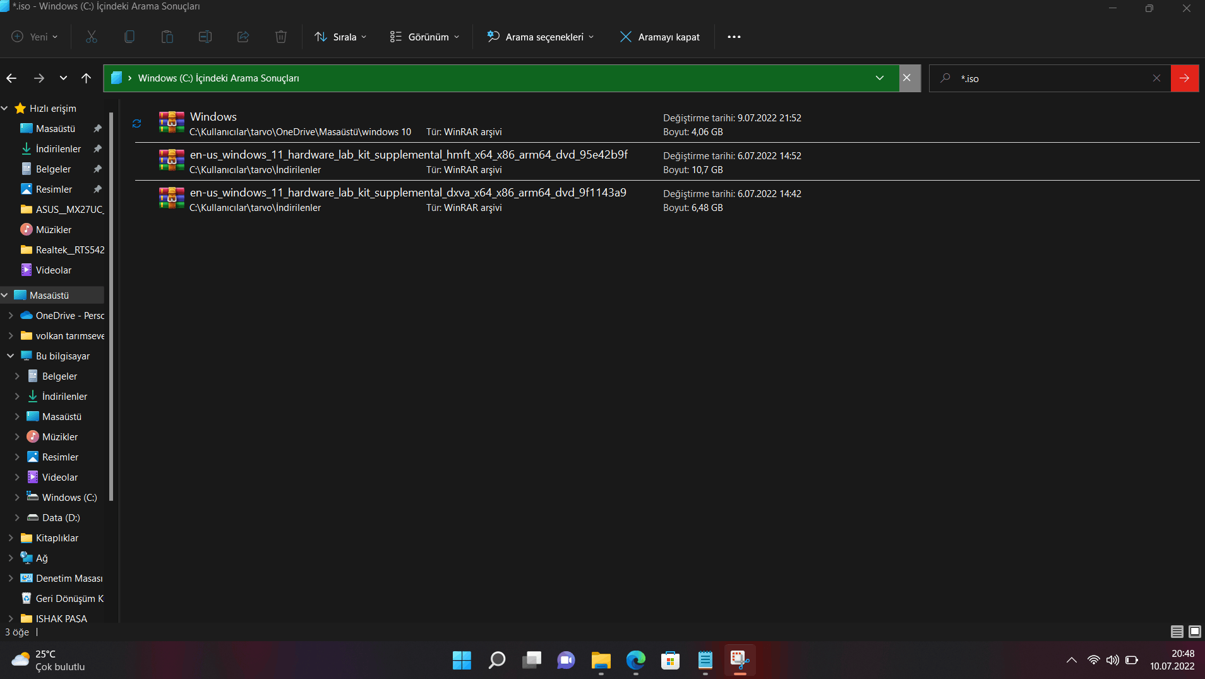Click the navigation pane scrollbar
1205x679 pixels.
(111, 306)
